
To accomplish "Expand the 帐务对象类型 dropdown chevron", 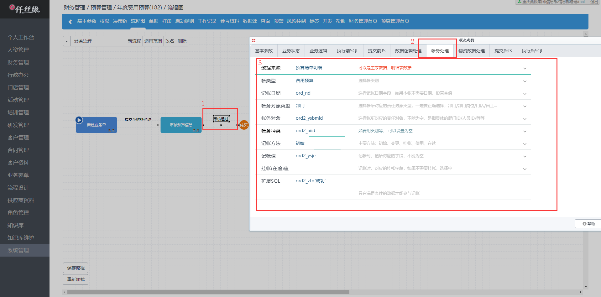I will pyautogui.click(x=525, y=106).
